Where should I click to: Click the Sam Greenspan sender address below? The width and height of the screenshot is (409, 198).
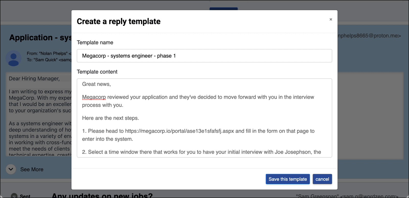(347, 196)
